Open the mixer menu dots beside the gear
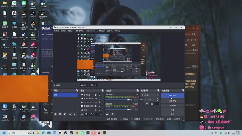Image resolution: width=242 pixels, height=136 pixels. point(113,114)
